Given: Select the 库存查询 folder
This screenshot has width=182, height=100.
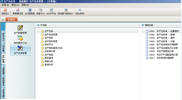Looking at the screenshot, I should point(47,58).
